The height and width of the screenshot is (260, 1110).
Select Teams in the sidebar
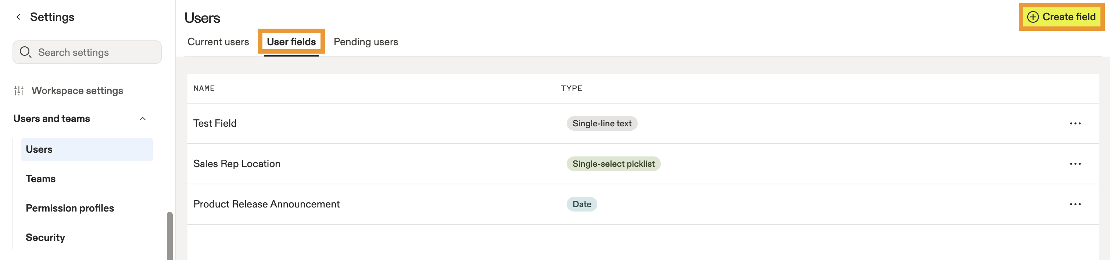click(x=40, y=178)
